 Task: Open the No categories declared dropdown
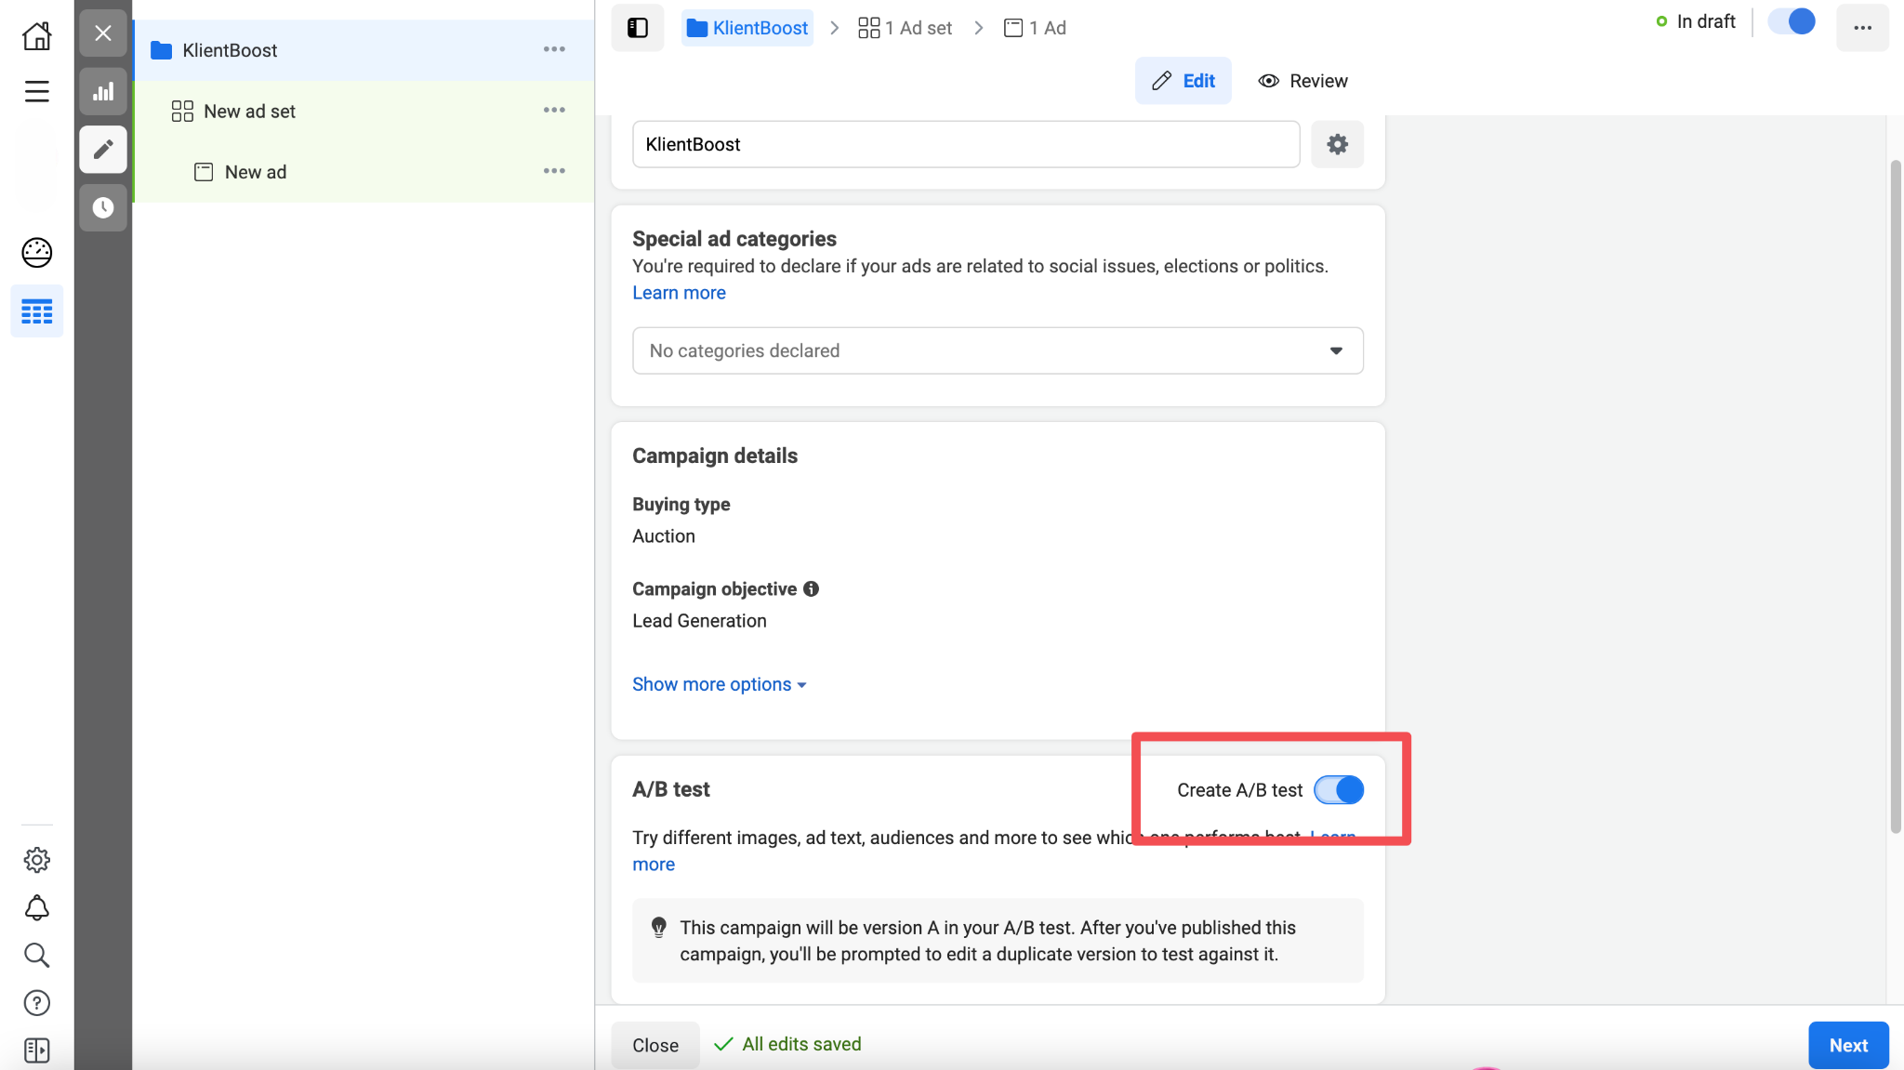pos(998,350)
